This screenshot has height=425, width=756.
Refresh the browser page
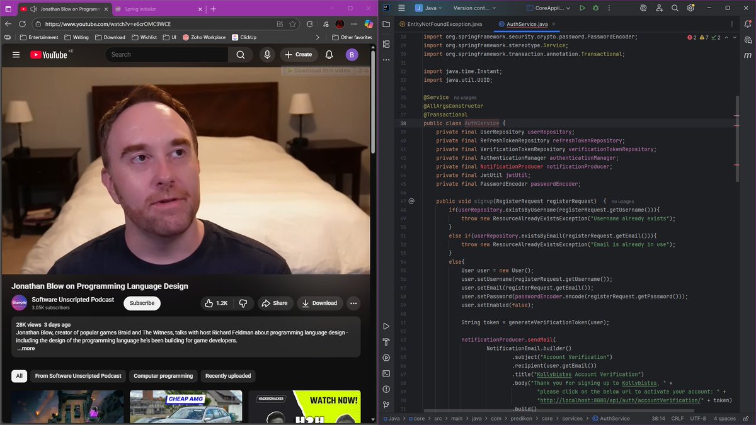[23, 24]
